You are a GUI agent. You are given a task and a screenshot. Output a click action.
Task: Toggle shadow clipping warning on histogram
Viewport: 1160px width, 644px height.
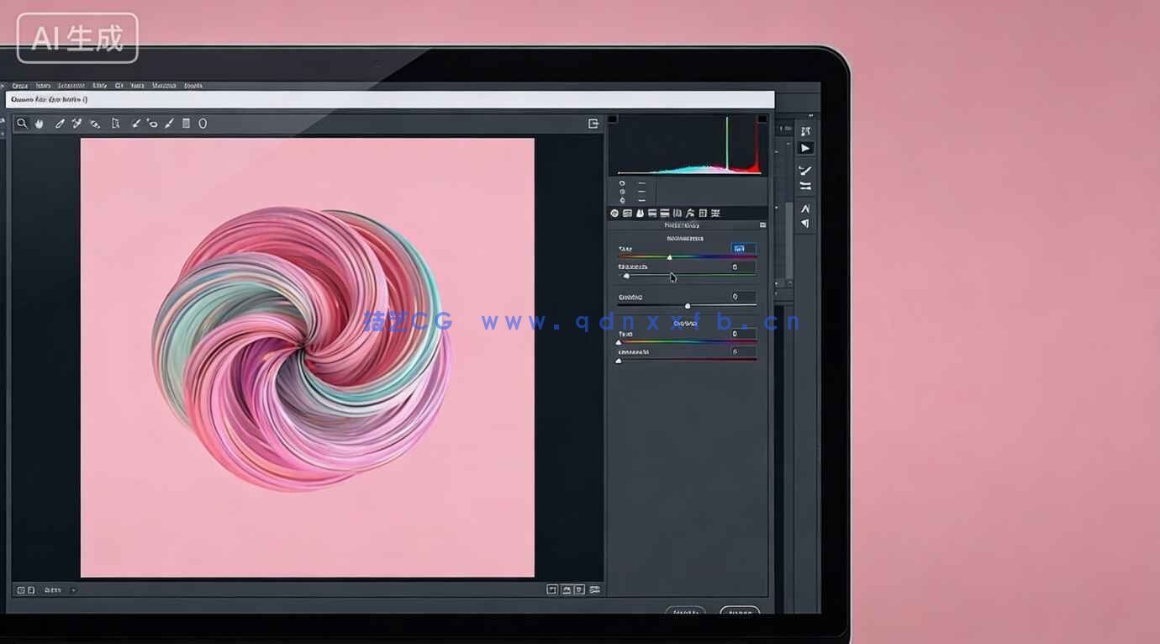(x=613, y=119)
